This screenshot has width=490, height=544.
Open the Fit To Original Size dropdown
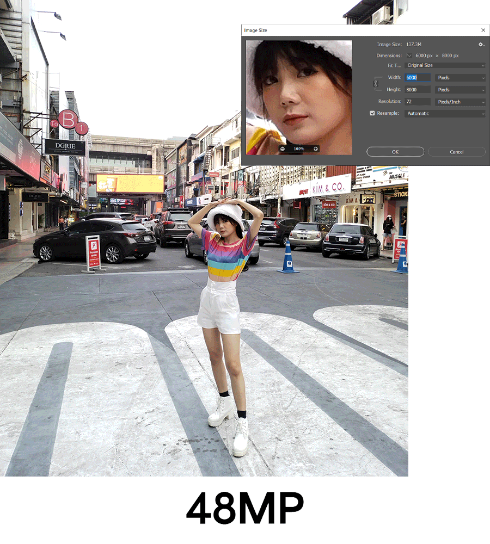(445, 65)
